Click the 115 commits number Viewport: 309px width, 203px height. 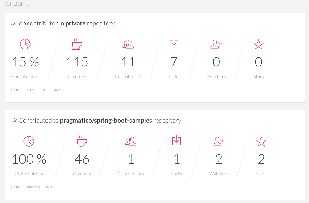(77, 62)
